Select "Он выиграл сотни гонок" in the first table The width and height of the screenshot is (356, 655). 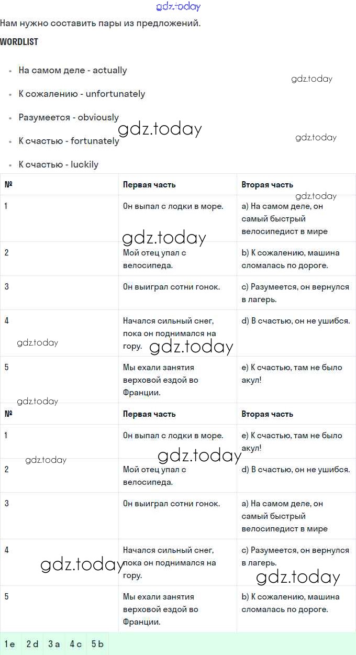click(171, 287)
